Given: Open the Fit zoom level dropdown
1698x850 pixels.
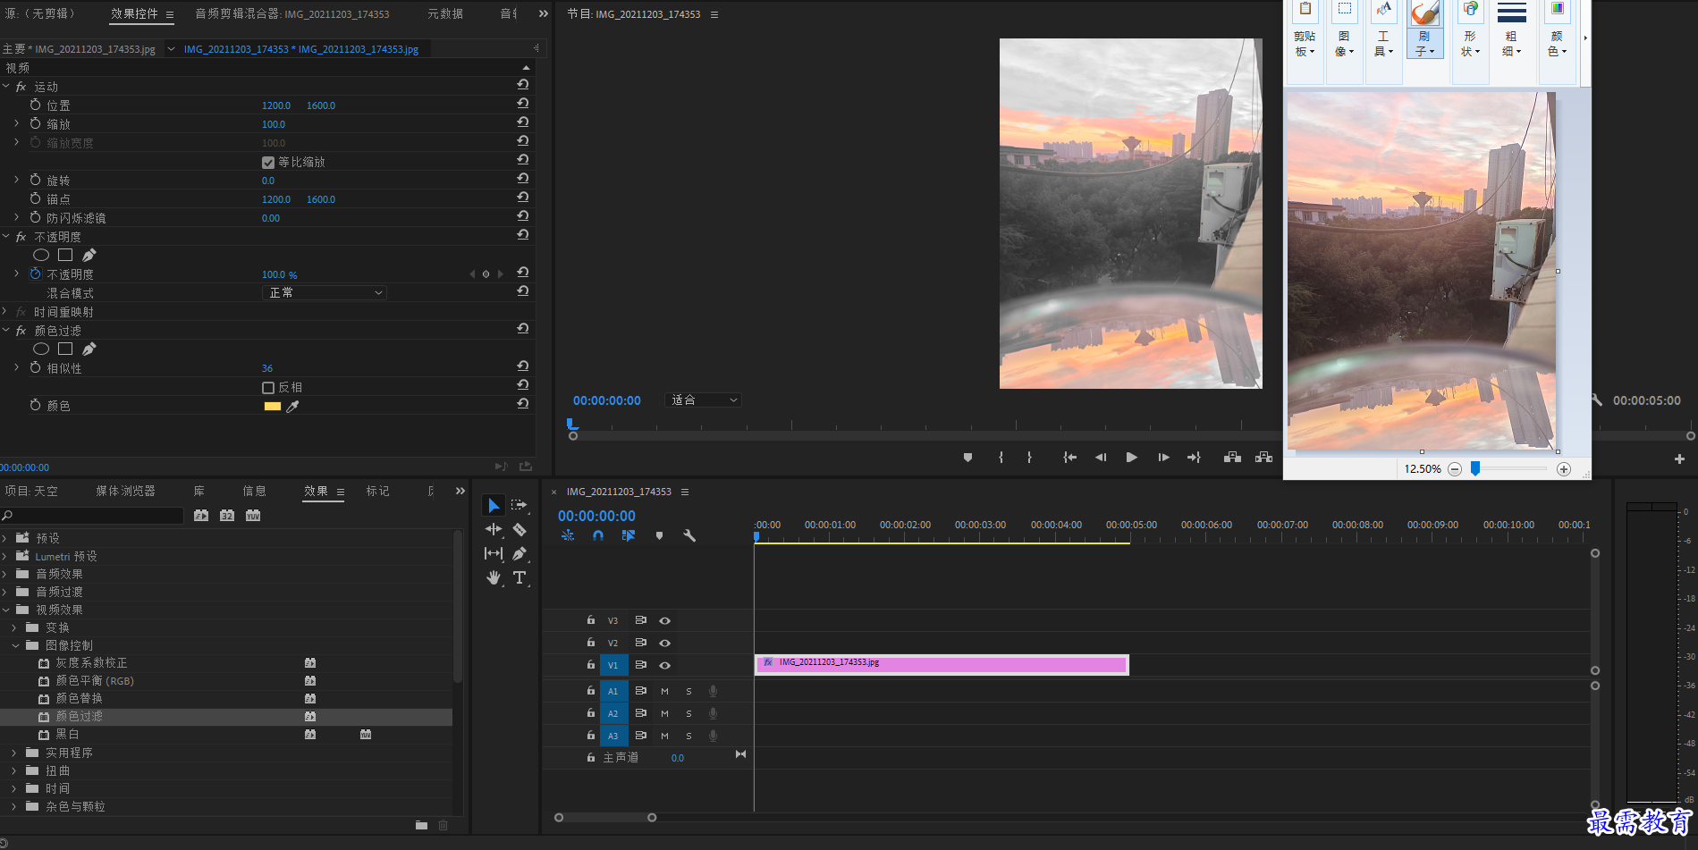Looking at the screenshot, I should point(704,400).
